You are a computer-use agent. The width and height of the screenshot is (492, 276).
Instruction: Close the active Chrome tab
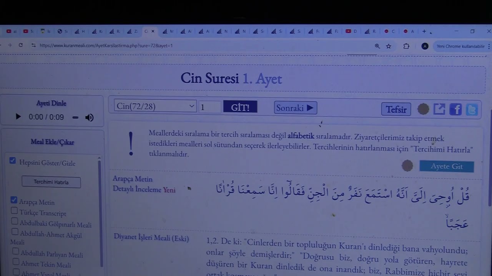point(153,31)
